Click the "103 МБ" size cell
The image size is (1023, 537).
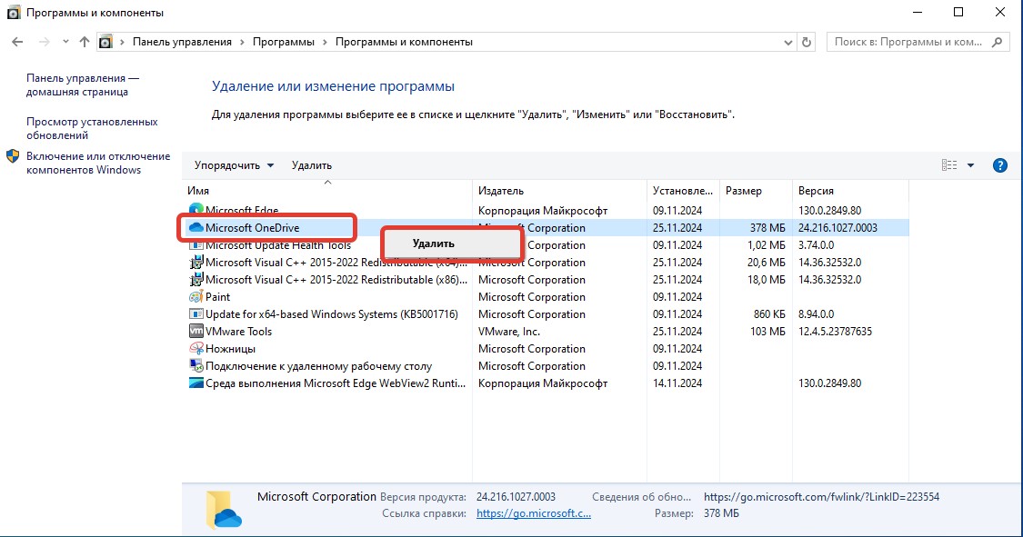pyautogui.click(x=767, y=331)
